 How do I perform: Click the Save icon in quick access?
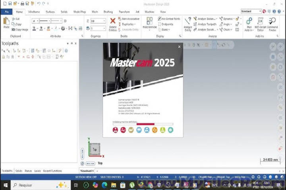[10, 4]
